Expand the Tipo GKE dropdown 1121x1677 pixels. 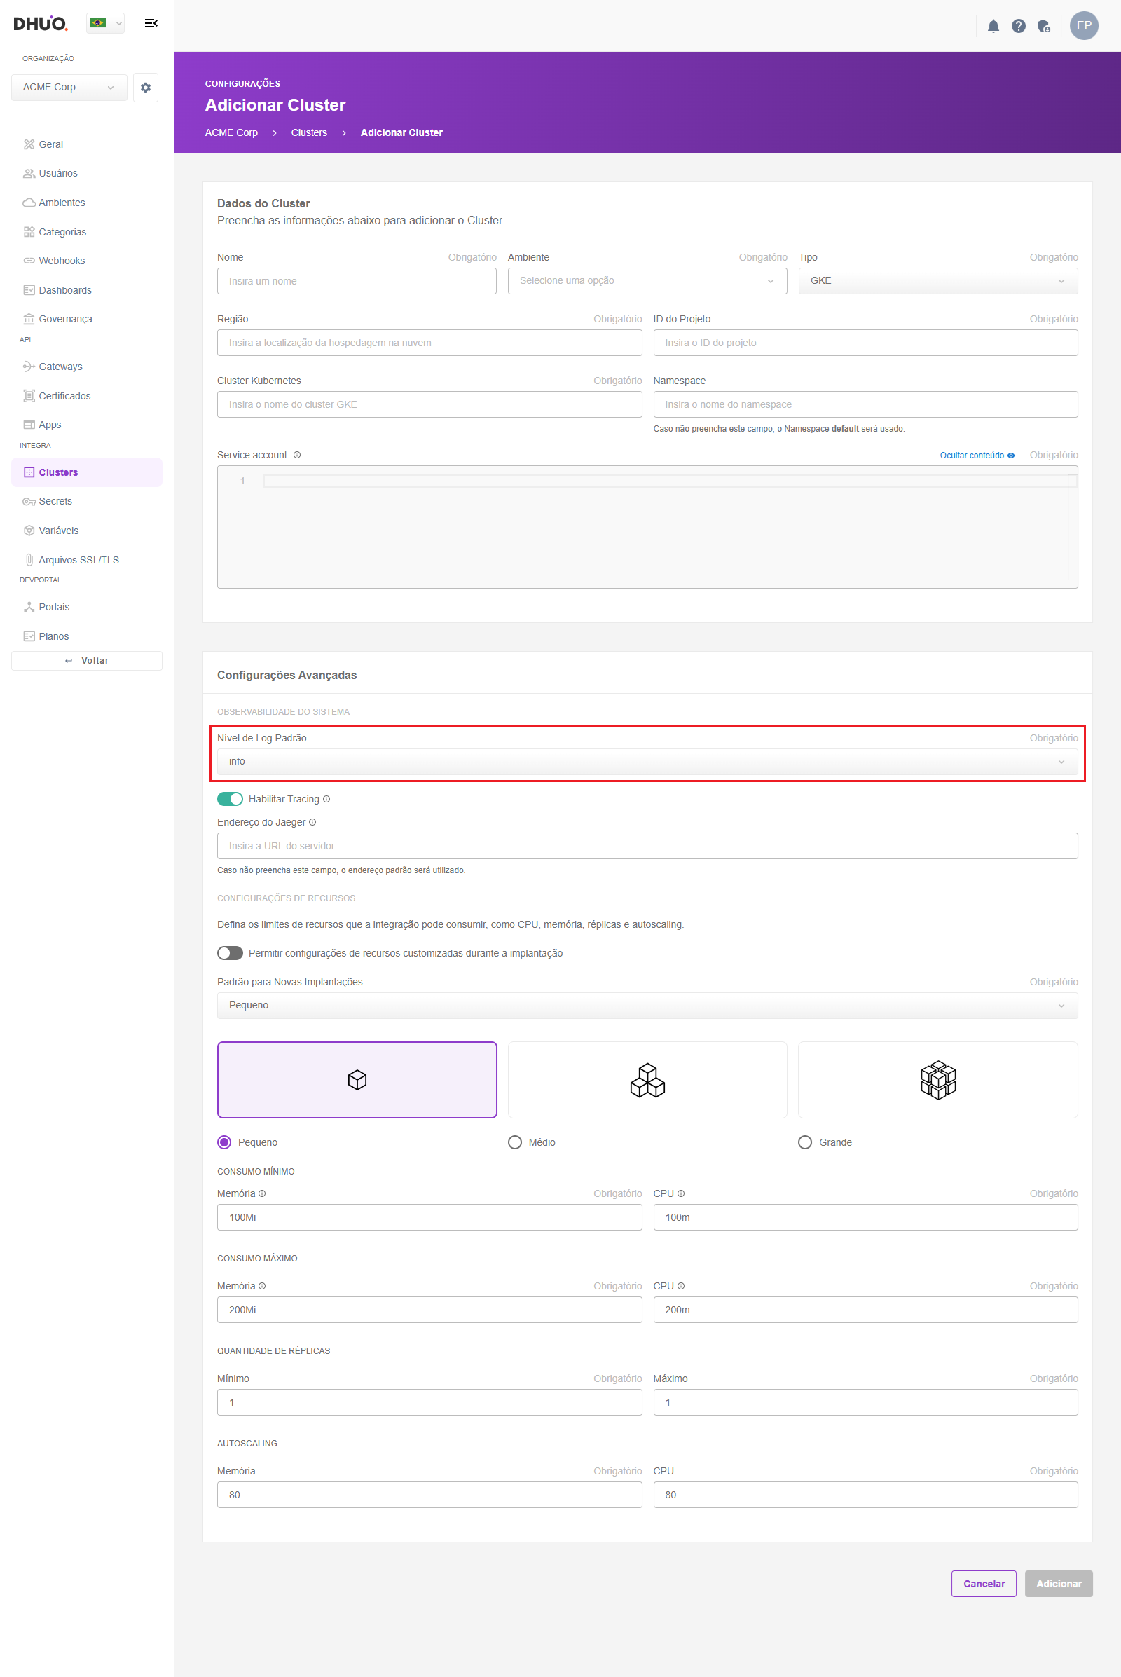click(x=937, y=281)
